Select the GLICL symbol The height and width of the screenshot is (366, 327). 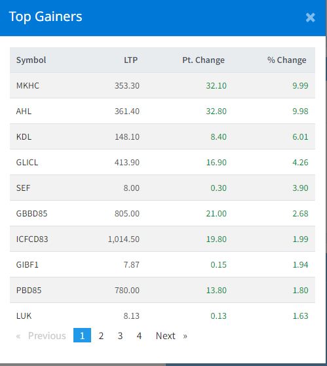[27, 162]
